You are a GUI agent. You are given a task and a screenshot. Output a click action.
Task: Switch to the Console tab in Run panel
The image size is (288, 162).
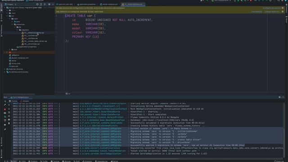tap(13, 101)
